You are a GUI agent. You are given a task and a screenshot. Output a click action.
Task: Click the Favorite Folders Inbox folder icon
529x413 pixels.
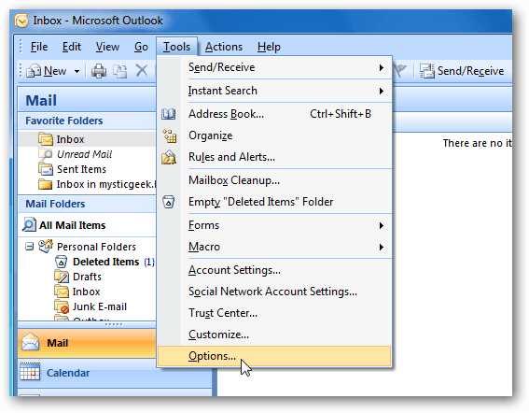(x=46, y=139)
